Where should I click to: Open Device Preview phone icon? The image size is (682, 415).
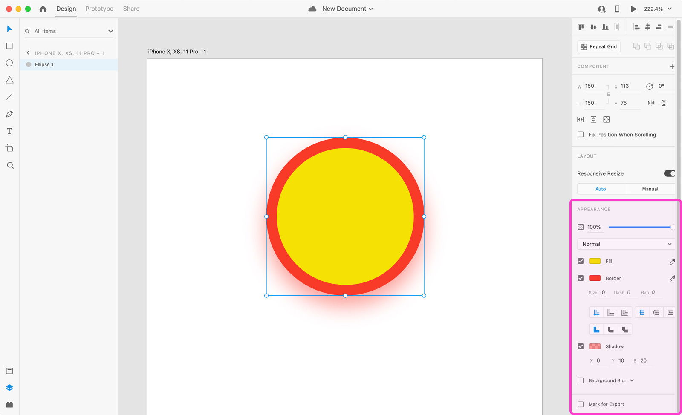point(617,9)
